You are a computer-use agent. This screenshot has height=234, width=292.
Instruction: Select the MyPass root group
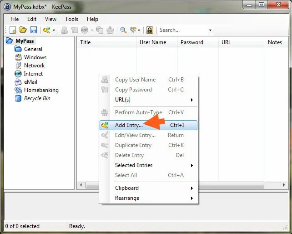(x=25, y=41)
